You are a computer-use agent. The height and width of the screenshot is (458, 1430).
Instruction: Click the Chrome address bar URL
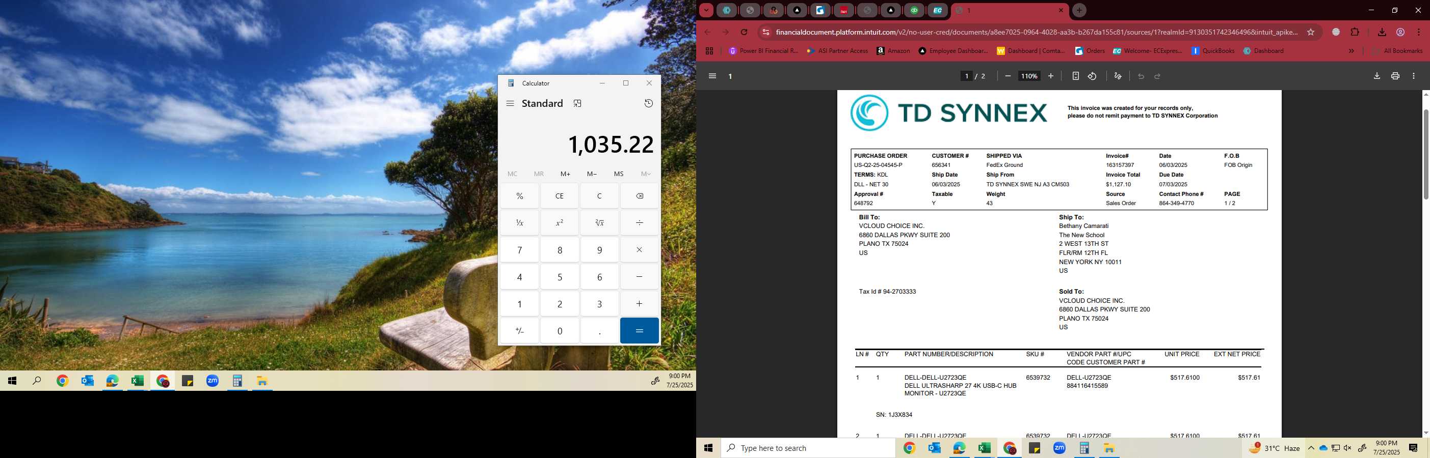[x=1037, y=32]
